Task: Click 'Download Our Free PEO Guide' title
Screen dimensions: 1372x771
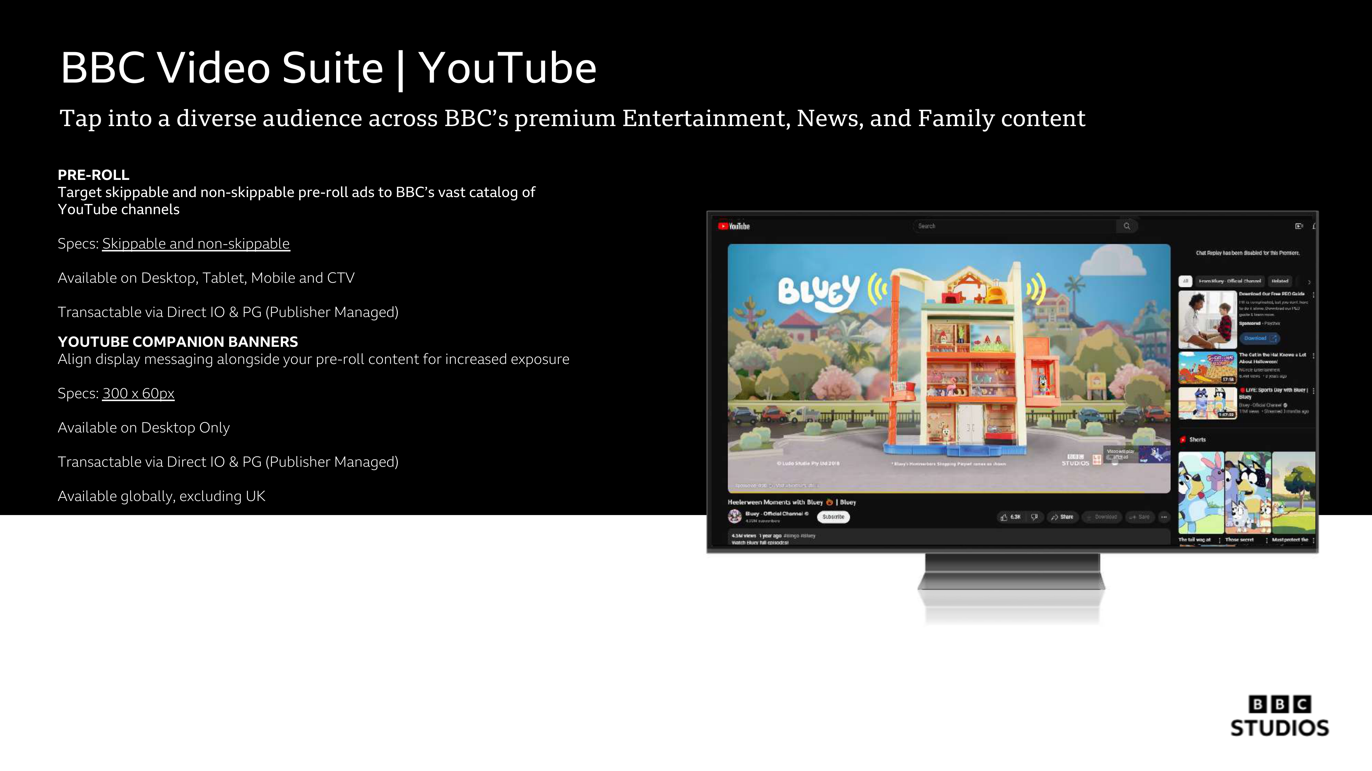Action: 1272,294
